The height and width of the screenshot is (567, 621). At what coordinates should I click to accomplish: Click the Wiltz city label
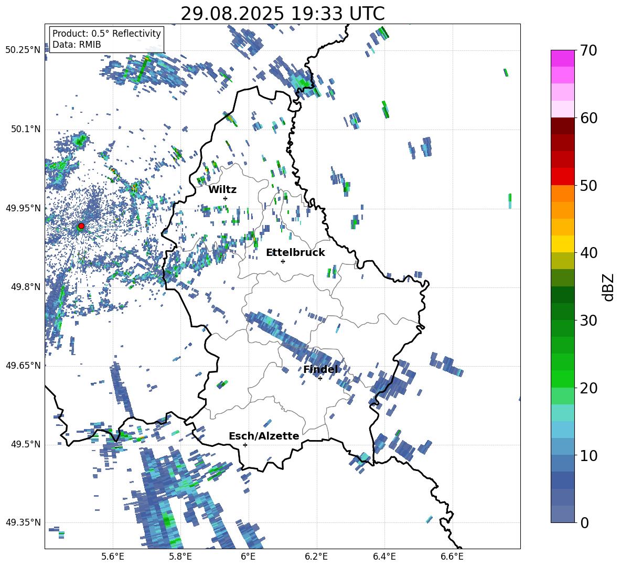point(222,189)
